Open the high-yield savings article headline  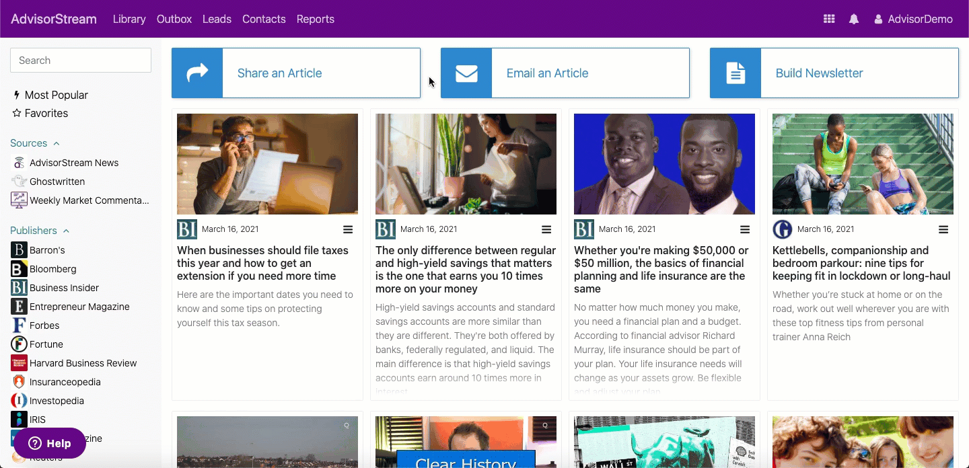[466, 270]
